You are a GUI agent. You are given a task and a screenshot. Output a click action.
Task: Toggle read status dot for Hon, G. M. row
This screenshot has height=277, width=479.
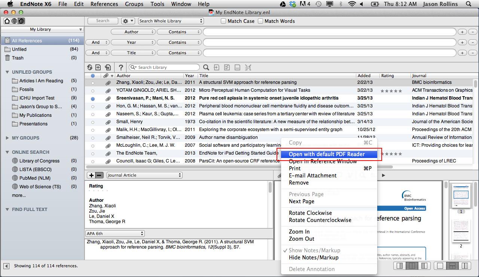coord(93,106)
